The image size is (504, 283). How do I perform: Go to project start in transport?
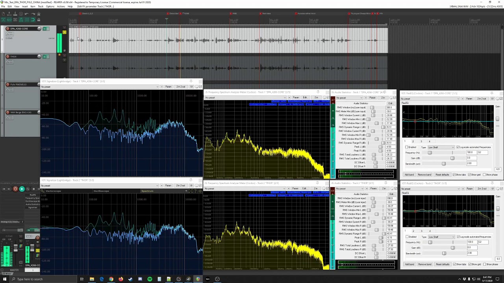[x=4, y=189]
